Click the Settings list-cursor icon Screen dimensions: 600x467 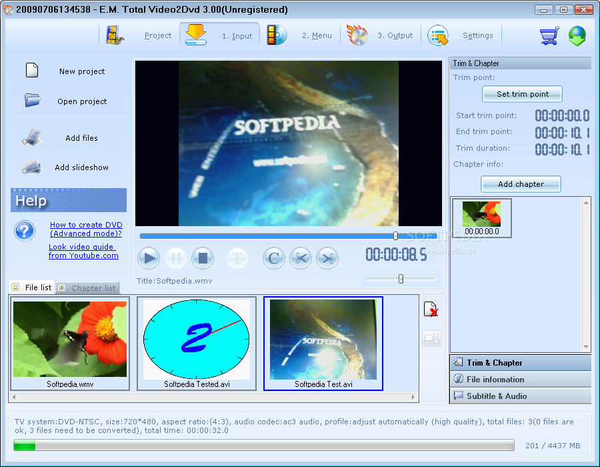coord(438,35)
